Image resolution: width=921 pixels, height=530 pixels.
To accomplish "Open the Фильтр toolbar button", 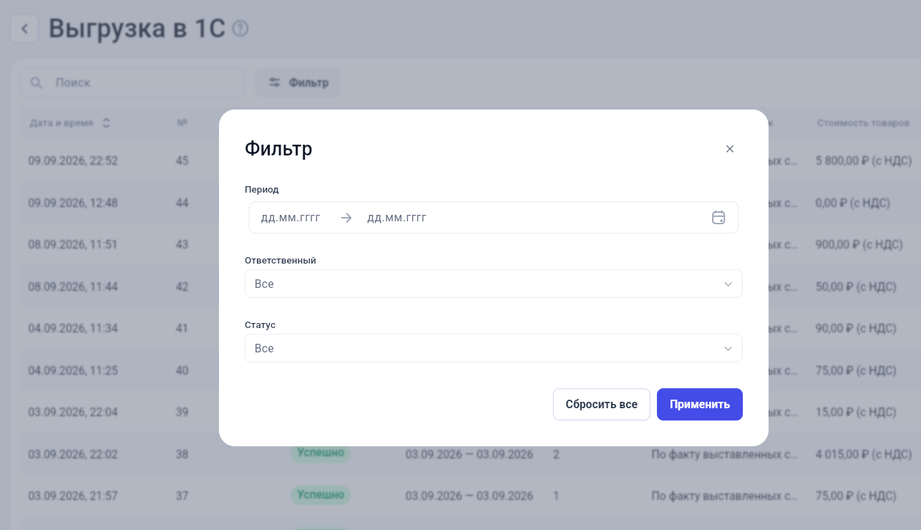I will point(298,83).
